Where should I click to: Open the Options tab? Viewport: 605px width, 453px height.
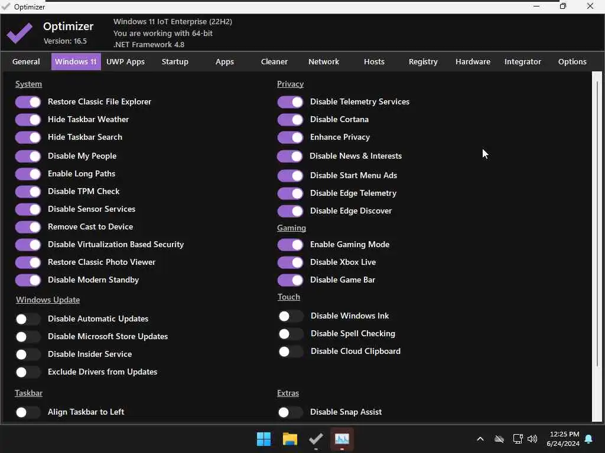click(x=572, y=61)
